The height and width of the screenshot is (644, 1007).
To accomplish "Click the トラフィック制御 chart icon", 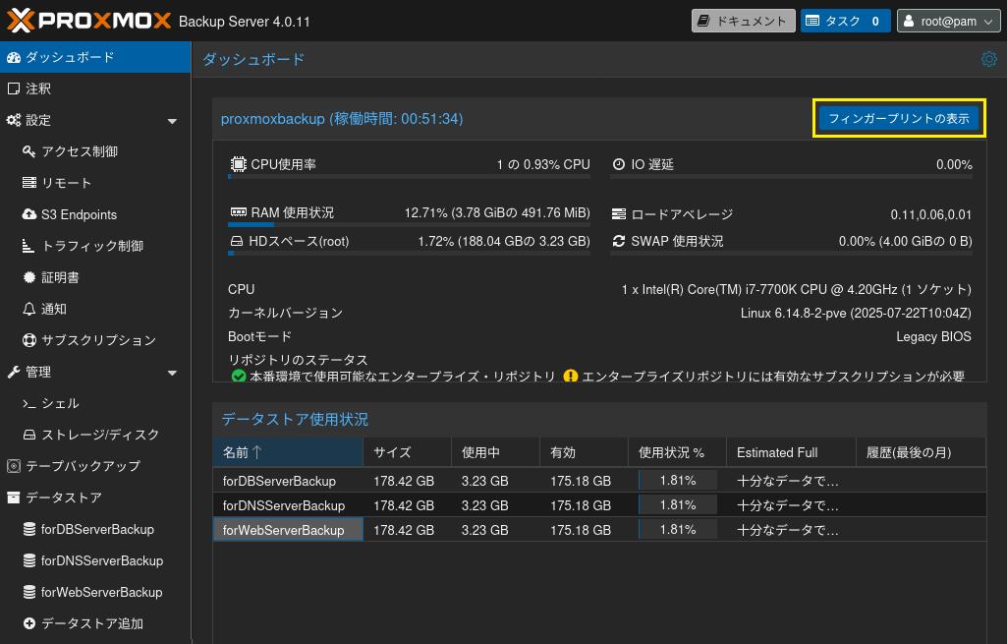I will [x=28, y=246].
